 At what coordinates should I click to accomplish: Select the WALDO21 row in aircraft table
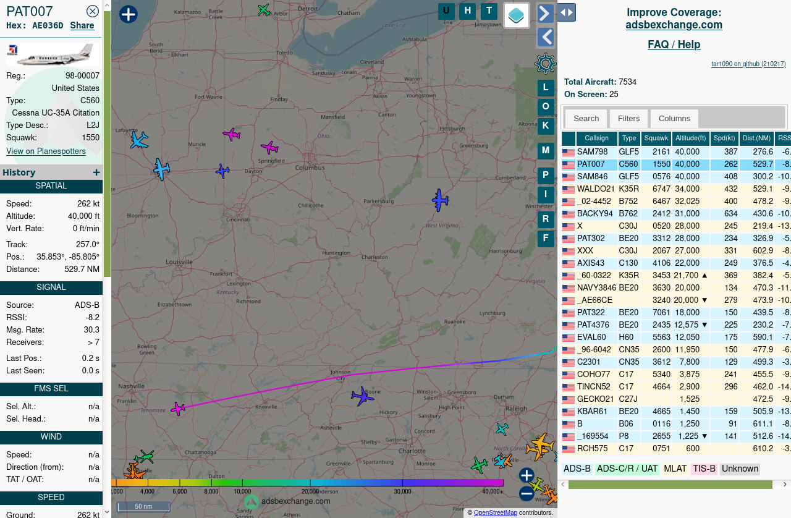click(676, 189)
